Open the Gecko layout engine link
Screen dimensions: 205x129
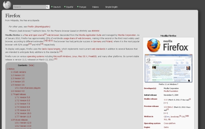pyautogui.click(x=51, y=49)
